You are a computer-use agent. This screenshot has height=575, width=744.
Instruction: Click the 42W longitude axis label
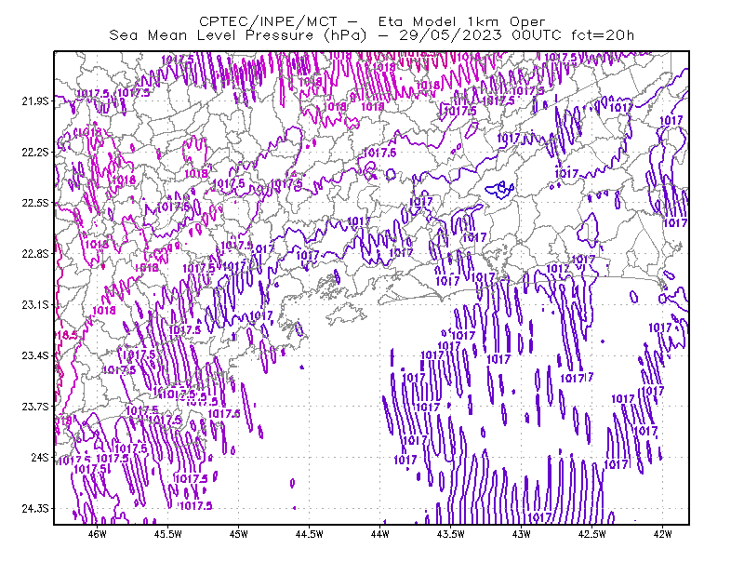click(x=662, y=534)
